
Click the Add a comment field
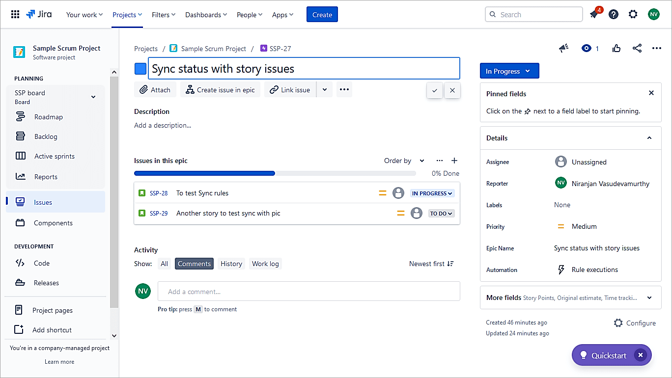[308, 291]
